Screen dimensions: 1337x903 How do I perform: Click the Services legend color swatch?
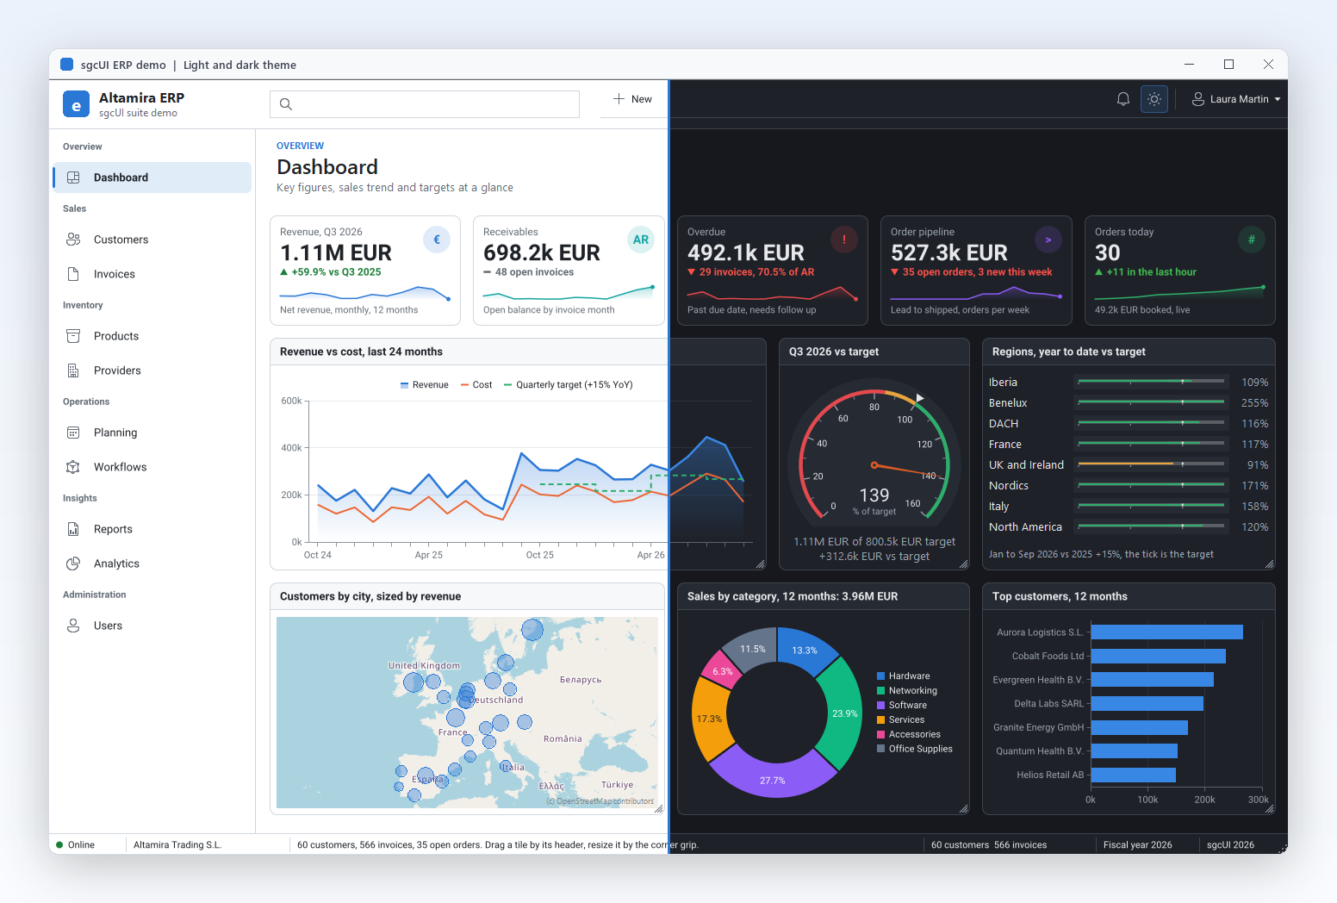[x=881, y=720]
